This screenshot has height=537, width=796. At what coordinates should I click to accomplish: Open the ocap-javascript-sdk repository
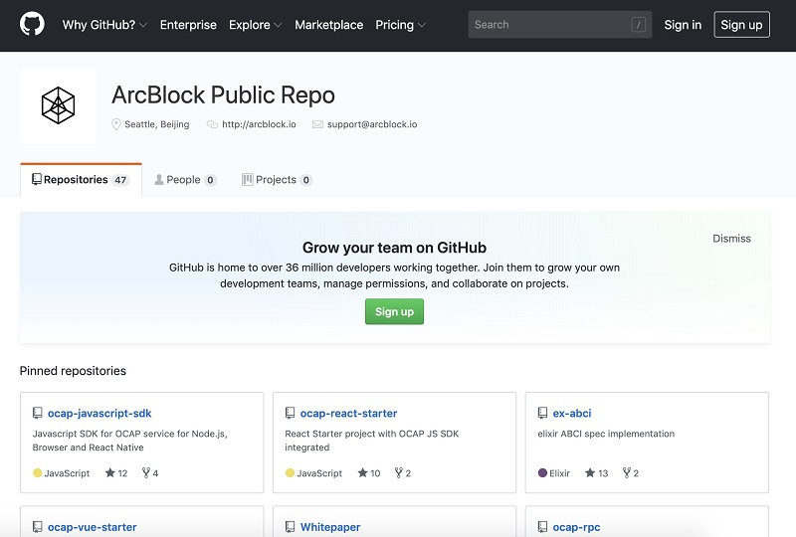(99, 413)
